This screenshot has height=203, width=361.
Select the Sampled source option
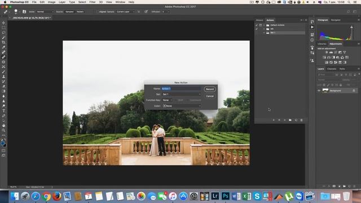pos(69,12)
